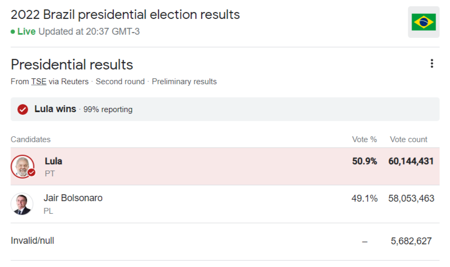Click the Lula wins banner
Viewport: 450px width, 267px height.
[225, 109]
